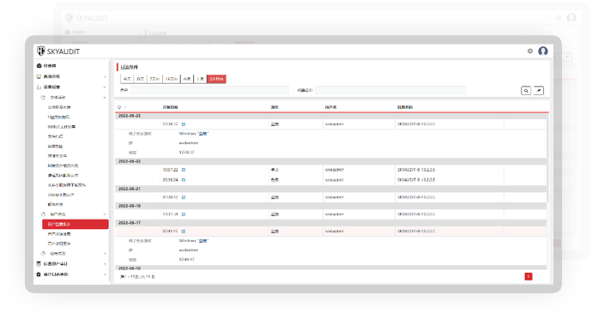Select the red highlighted 2-month range tab

pyautogui.click(x=217, y=79)
